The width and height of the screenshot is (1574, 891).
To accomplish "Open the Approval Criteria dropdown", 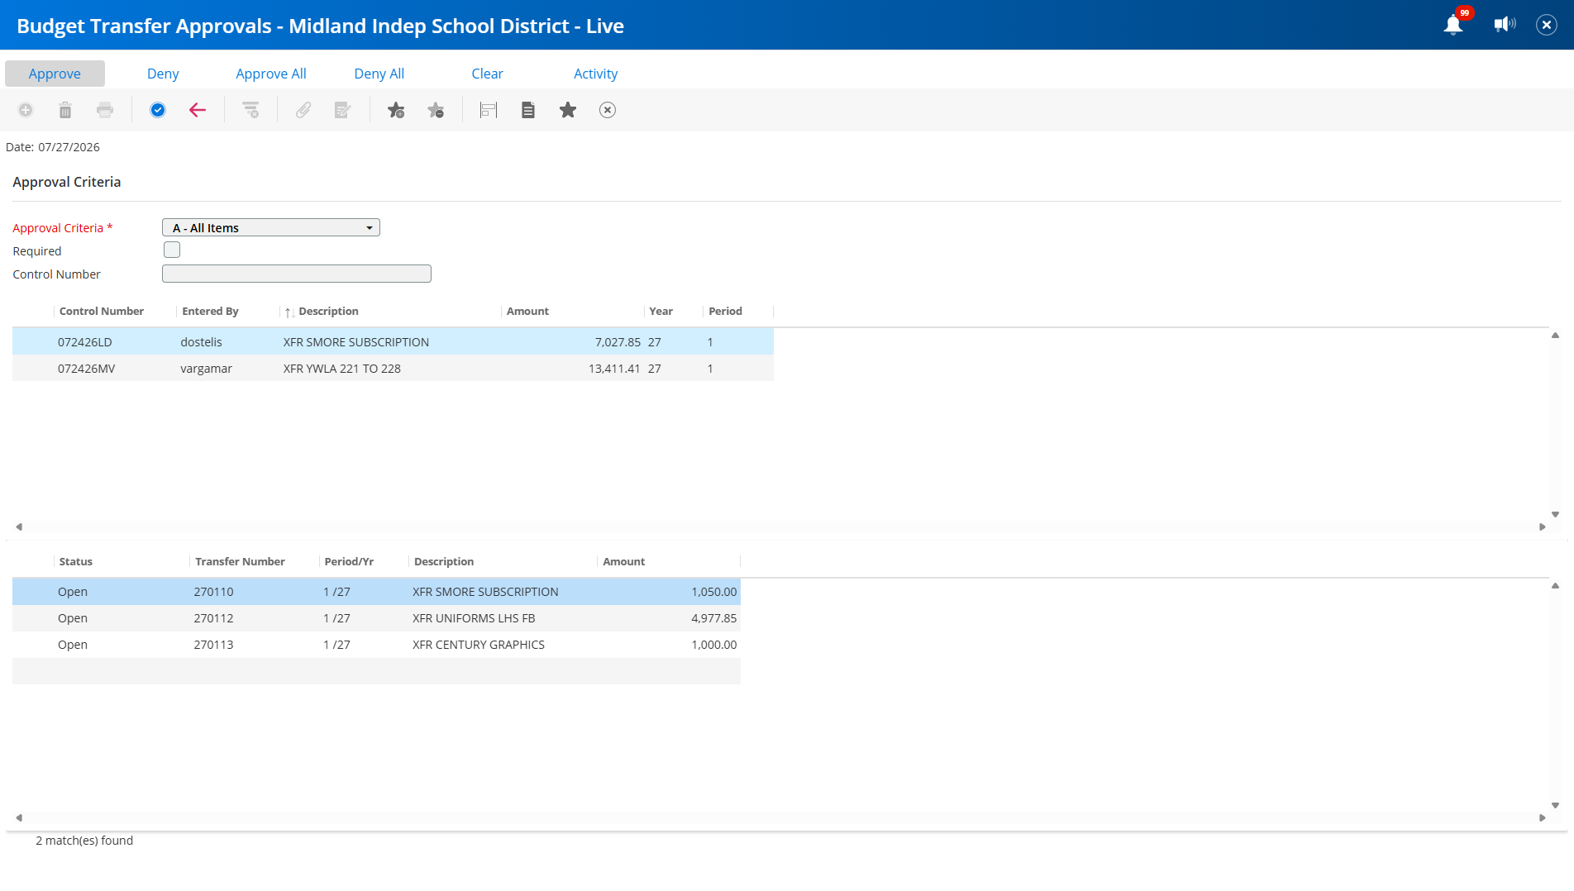I will [271, 227].
